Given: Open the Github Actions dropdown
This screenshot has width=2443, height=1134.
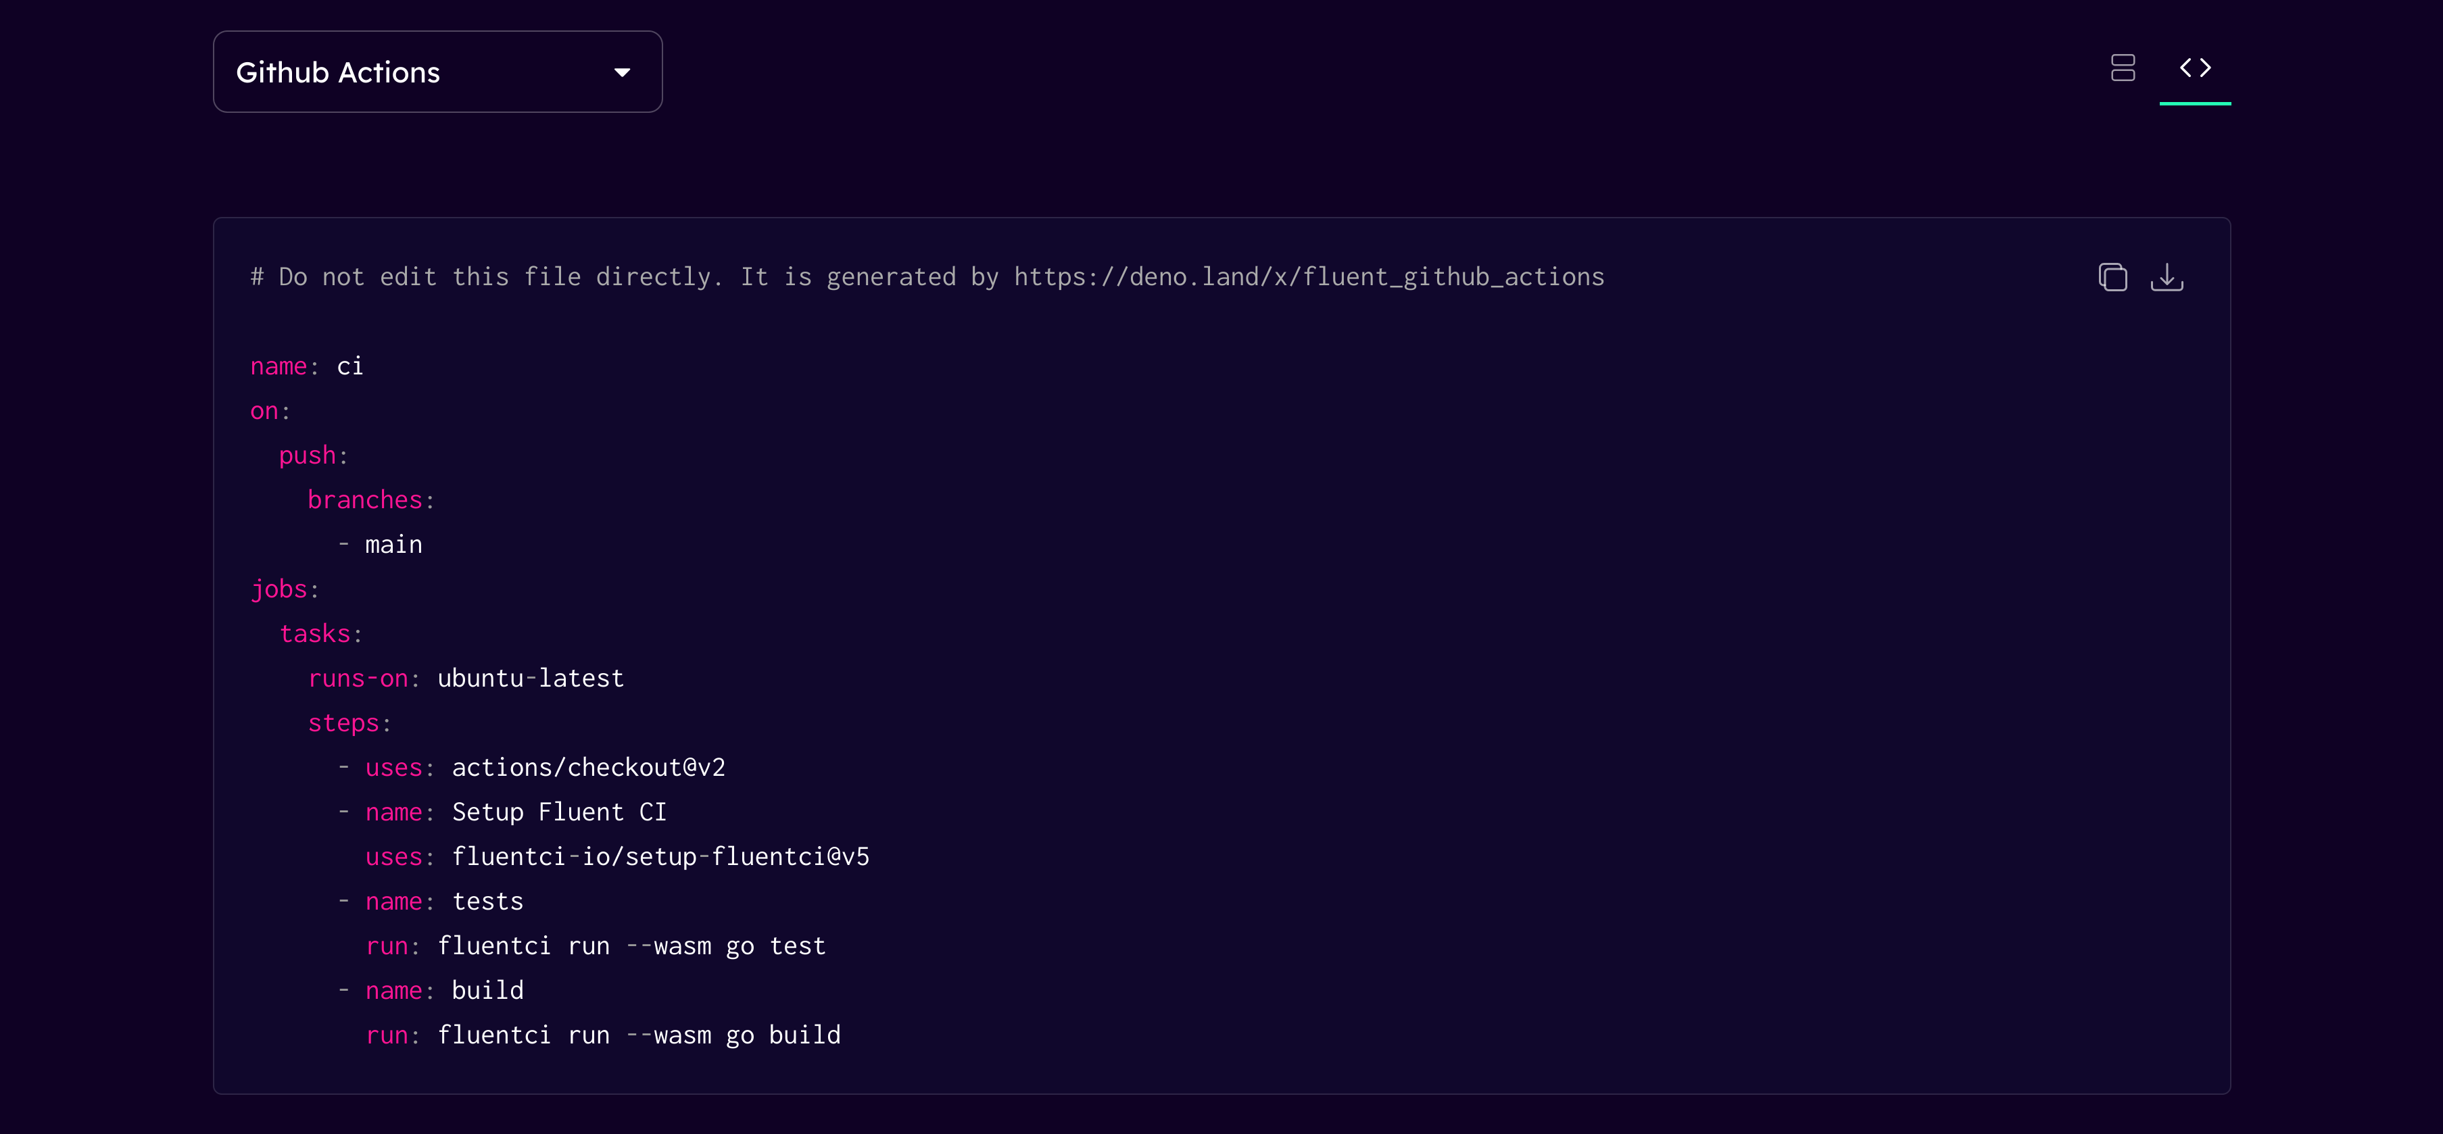Looking at the screenshot, I should 437,72.
